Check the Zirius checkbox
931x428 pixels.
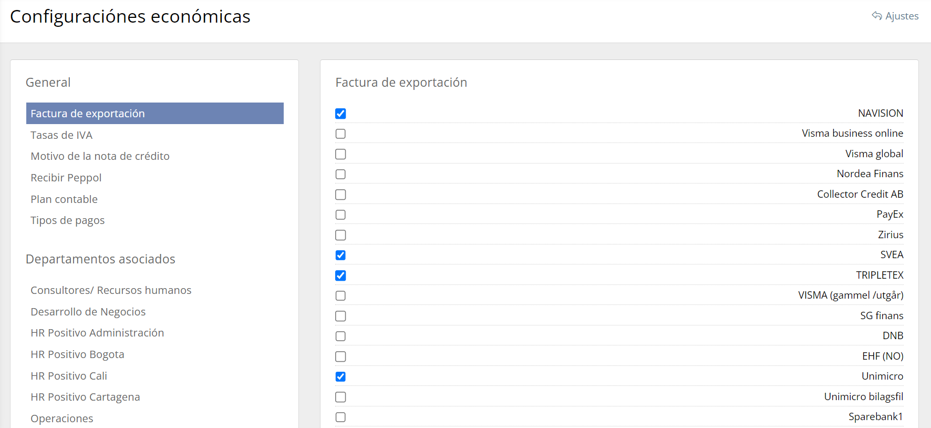coord(340,235)
